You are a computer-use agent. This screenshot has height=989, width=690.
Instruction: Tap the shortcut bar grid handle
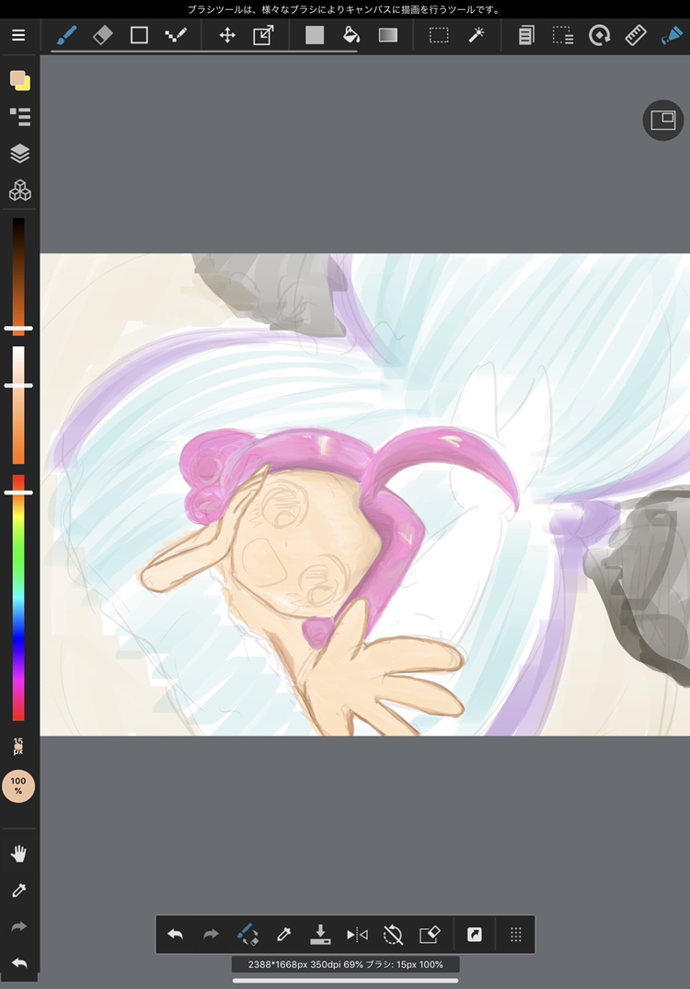(515, 934)
